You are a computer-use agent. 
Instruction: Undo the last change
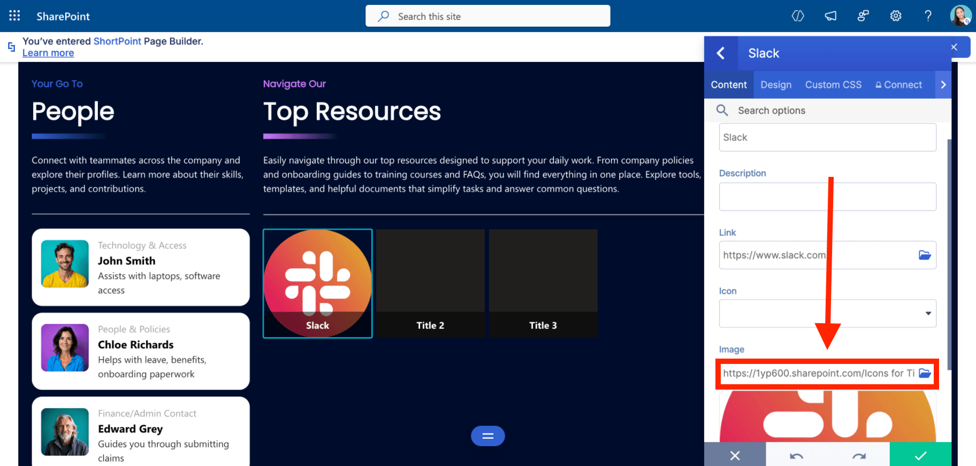pyautogui.click(x=797, y=455)
